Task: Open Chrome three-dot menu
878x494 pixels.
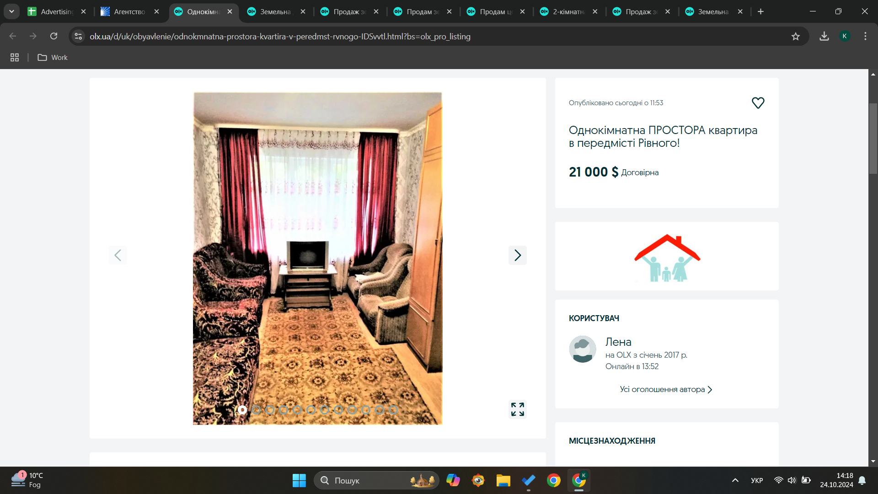Action: [865, 37]
